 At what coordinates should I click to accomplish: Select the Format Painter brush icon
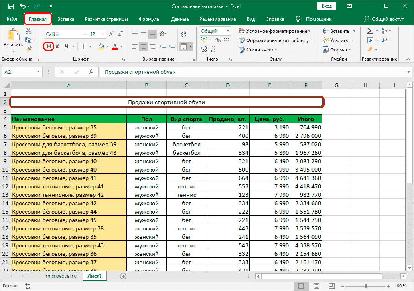[28, 49]
